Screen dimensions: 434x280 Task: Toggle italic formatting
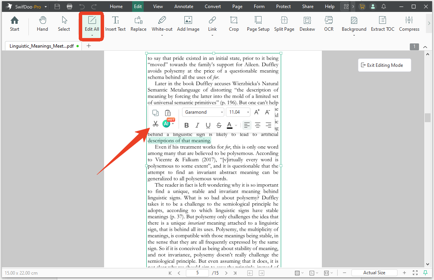(x=197, y=125)
